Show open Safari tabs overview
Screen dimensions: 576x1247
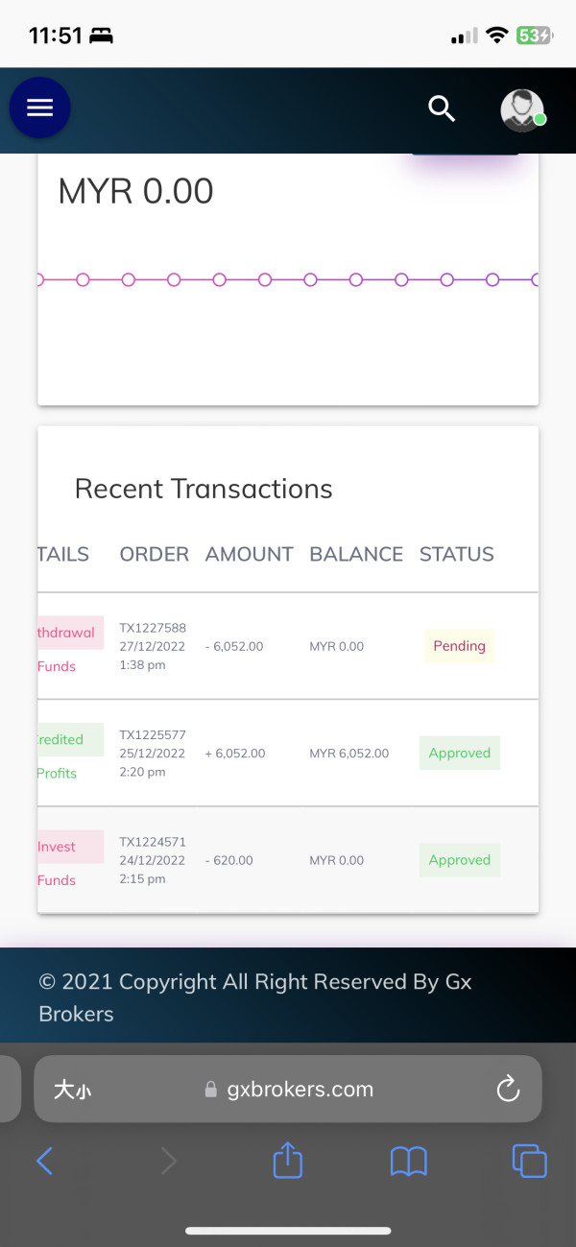click(529, 1162)
